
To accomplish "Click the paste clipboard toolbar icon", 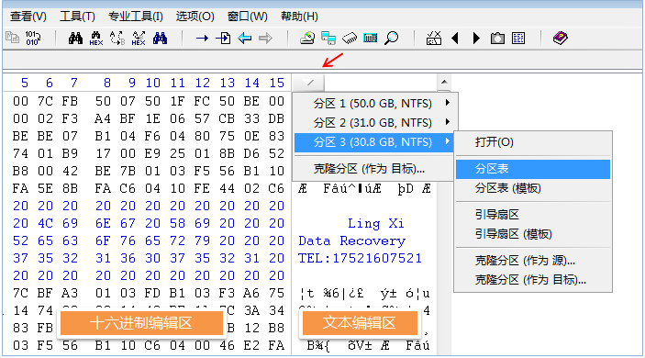I will (12, 39).
